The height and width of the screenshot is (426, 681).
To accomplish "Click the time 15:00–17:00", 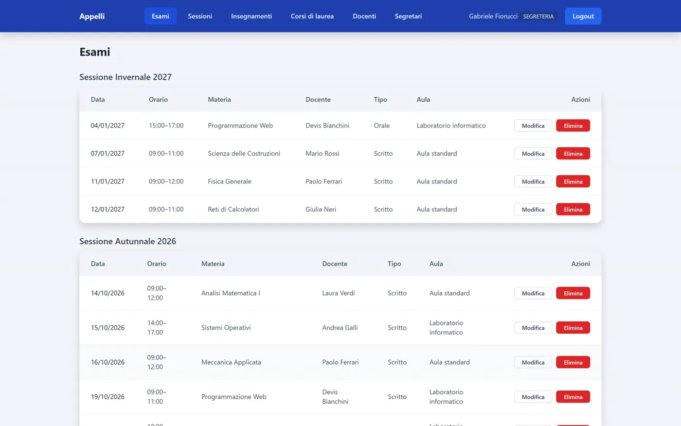I will 166,125.
